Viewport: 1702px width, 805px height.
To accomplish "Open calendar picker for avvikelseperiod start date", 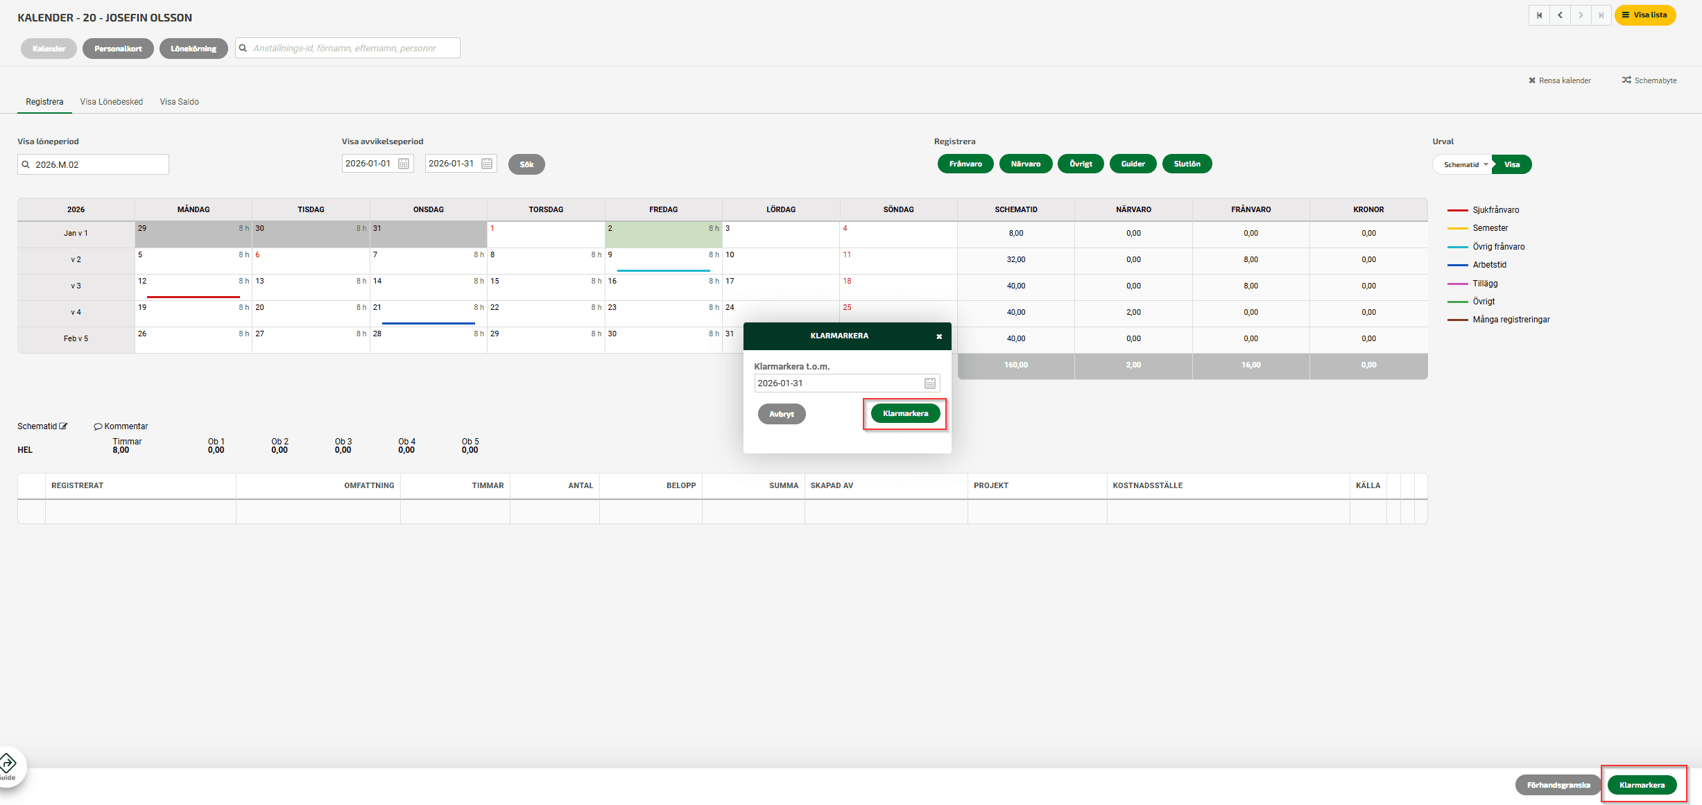I will tap(404, 164).
